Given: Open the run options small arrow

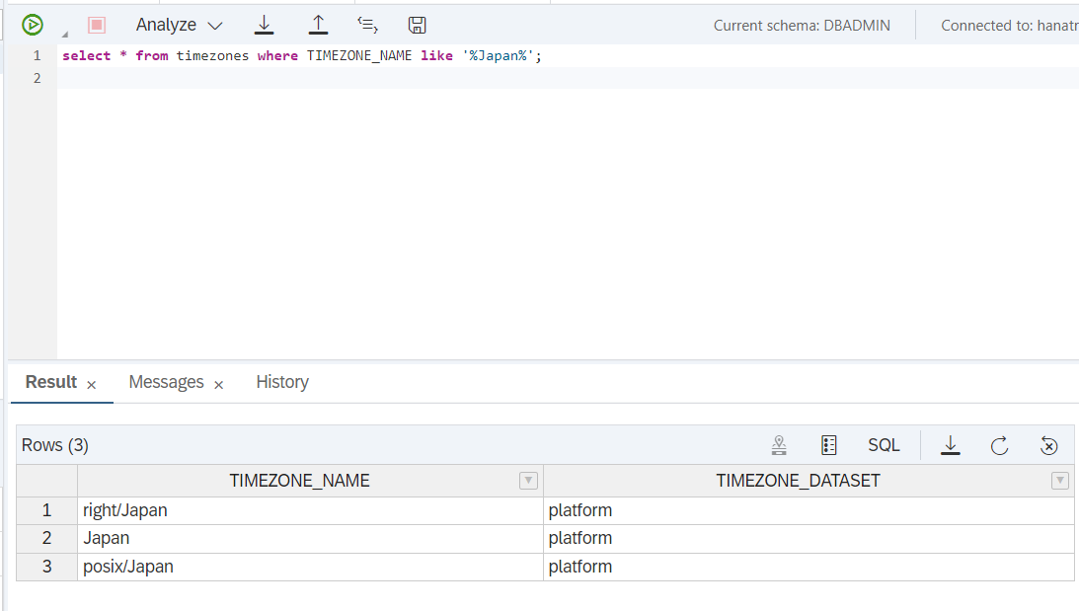Looking at the screenshot, I should (x=65, y=34).
